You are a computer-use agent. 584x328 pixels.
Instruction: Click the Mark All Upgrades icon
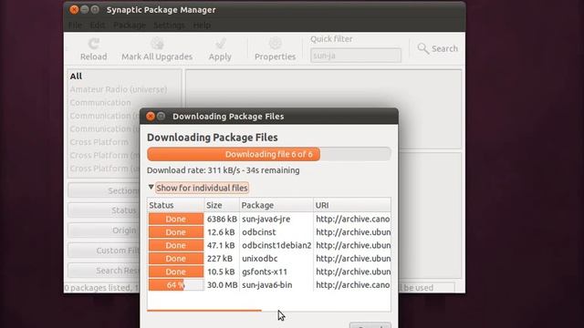(x=157, y=44)
